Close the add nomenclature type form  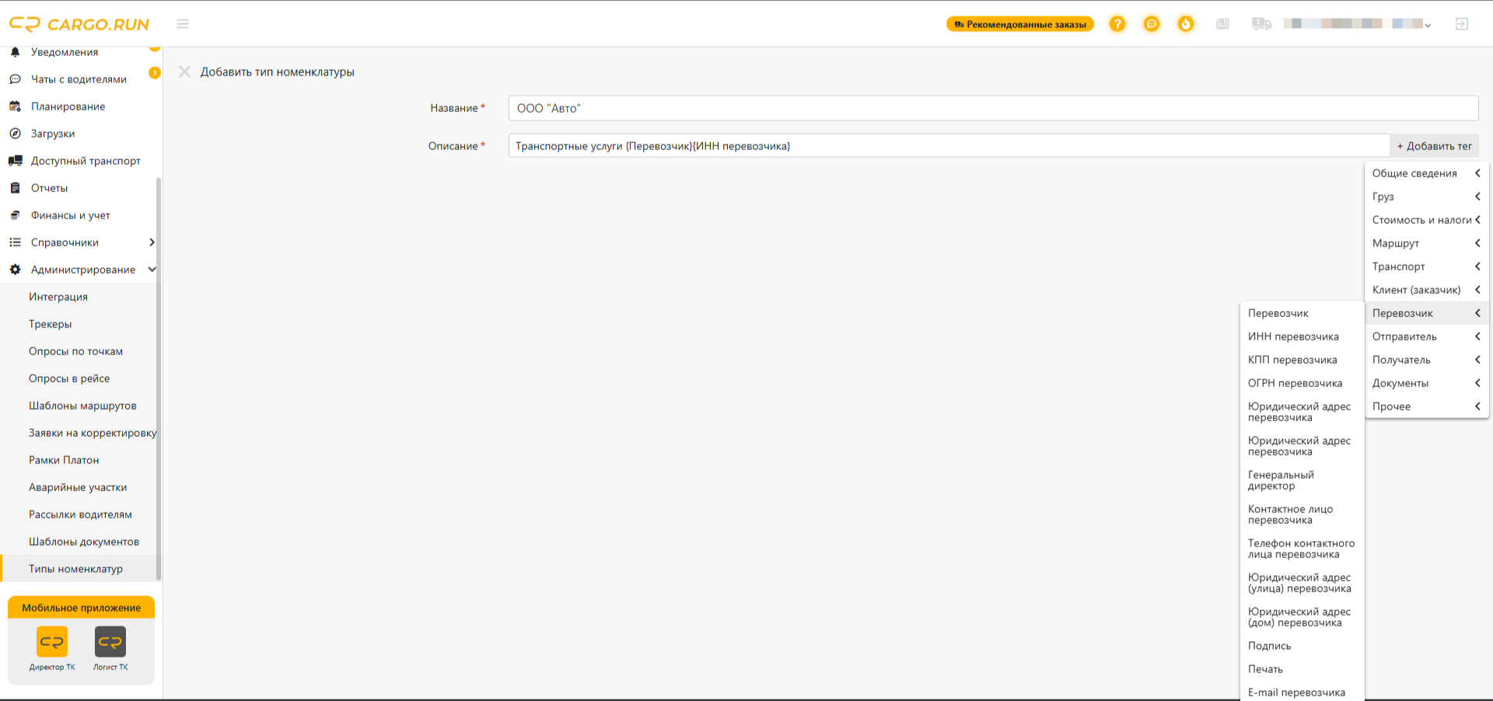click(184, 71)
